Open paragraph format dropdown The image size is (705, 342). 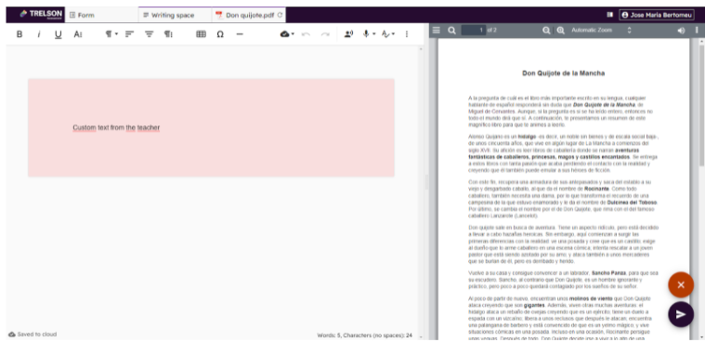coord(111,33)
